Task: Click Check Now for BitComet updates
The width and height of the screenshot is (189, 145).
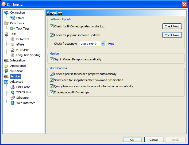Action: pos(172,26)
